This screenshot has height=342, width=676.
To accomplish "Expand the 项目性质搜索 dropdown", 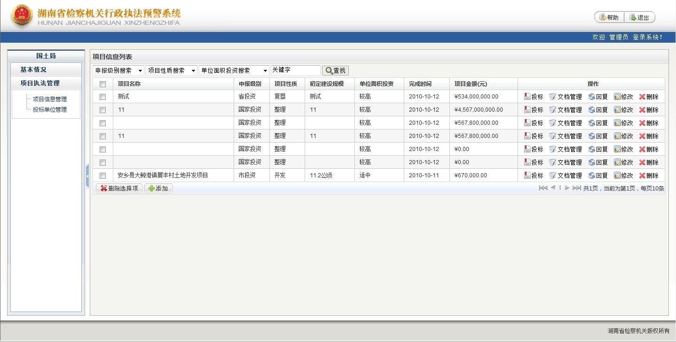I will [x=172, y=70].
